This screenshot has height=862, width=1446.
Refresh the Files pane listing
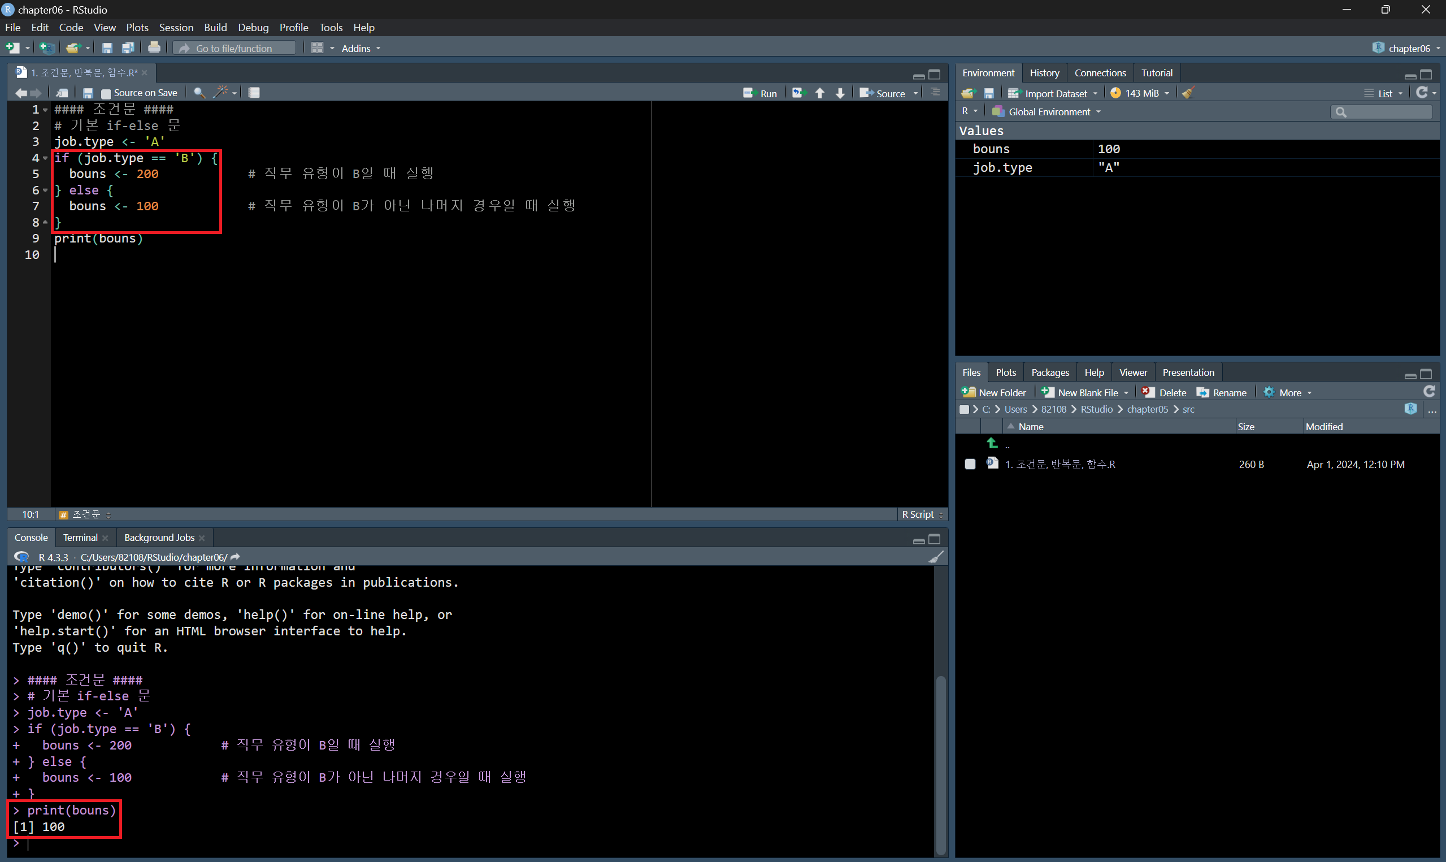pos(1429,392)
